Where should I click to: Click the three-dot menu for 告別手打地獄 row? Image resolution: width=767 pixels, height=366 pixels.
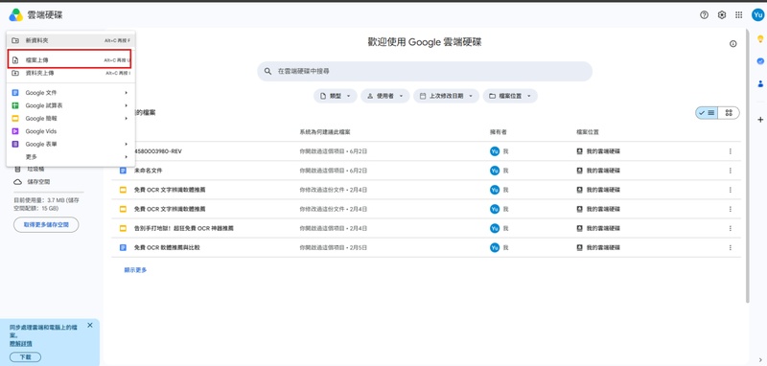pyautogui.click(x=731, y=228)
